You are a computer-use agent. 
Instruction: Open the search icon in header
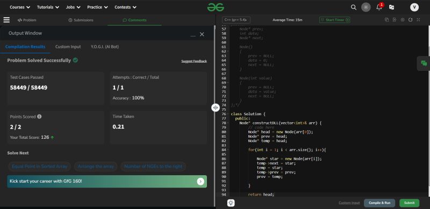[x=354, y=8]
